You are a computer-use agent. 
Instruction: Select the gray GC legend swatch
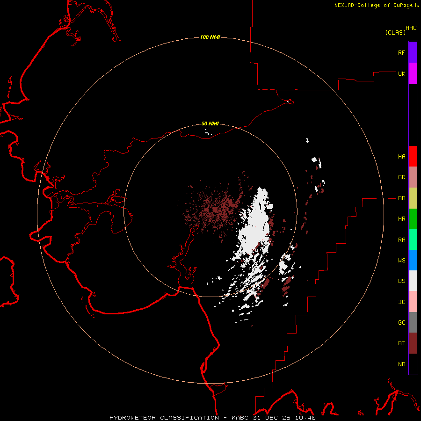[413, 322]
